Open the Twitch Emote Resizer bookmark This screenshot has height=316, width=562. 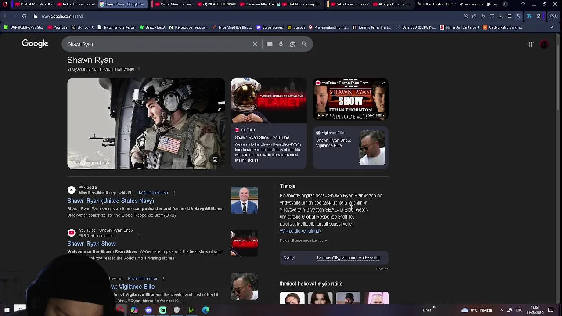point(116,27)
